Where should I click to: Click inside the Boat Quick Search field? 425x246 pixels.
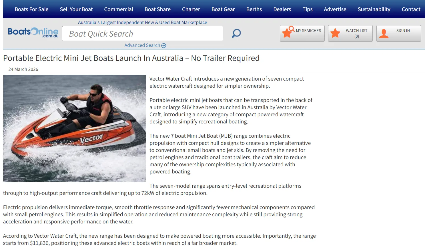pos(143,33)
